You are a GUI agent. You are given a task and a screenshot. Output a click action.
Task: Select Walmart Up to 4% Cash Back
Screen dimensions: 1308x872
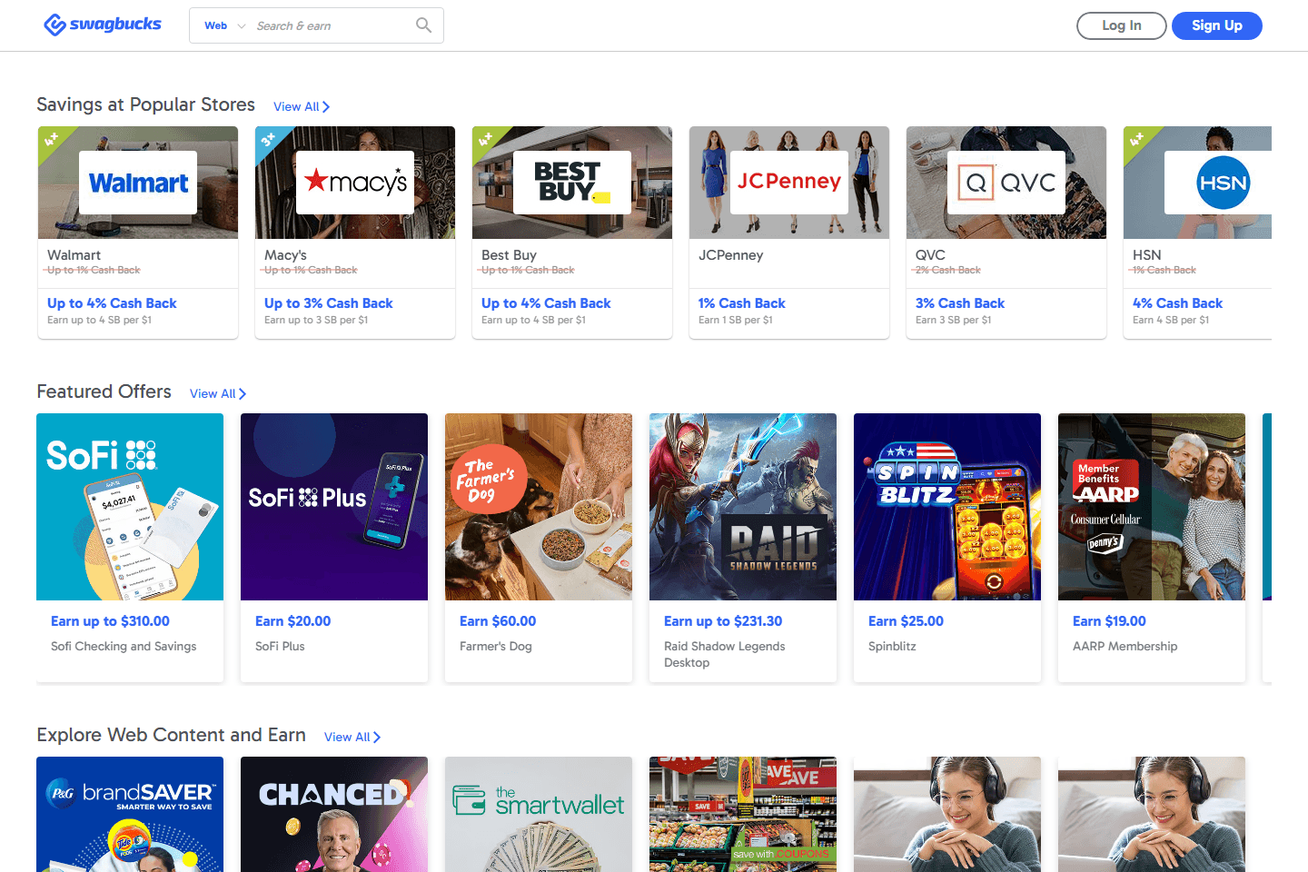112,303
